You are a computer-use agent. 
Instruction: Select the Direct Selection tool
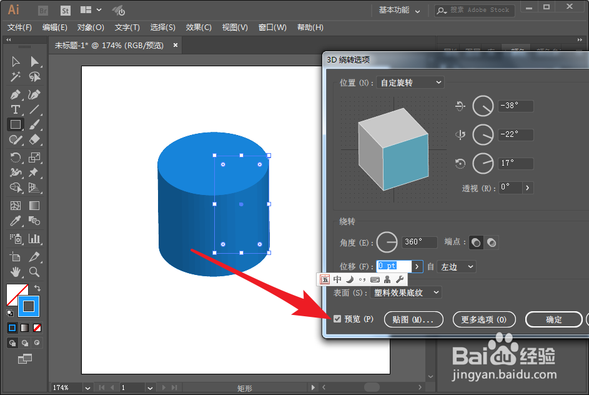[x=34, y=62]
